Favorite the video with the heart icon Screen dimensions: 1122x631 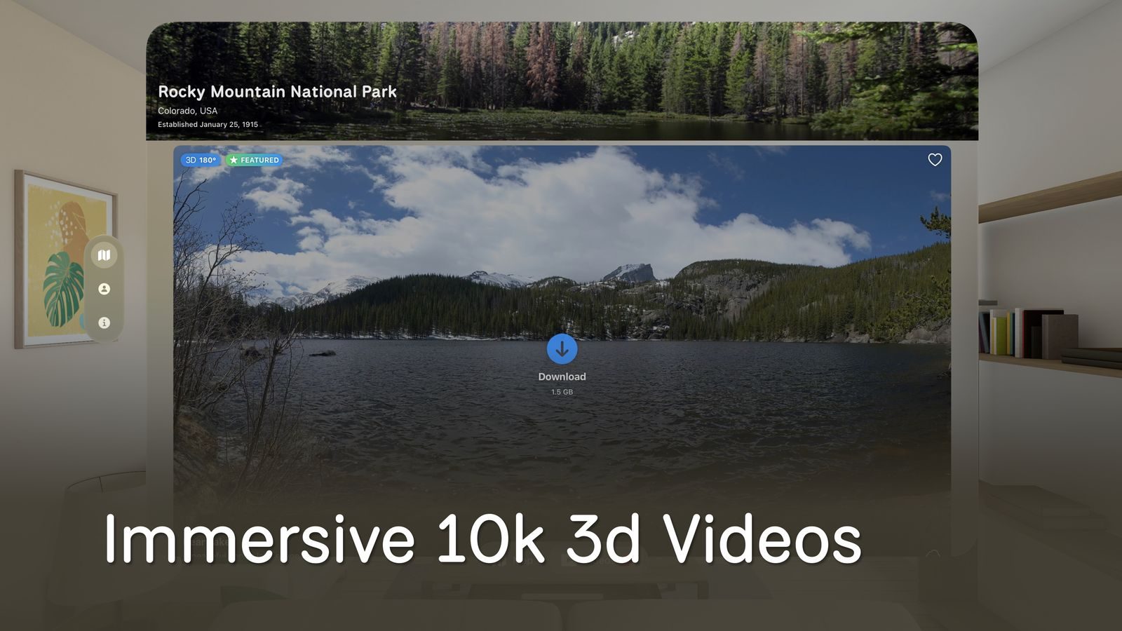coord(935,160)
